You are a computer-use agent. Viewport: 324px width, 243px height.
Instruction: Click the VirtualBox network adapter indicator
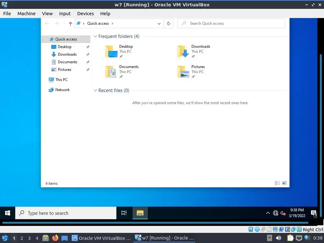point(263,229)
